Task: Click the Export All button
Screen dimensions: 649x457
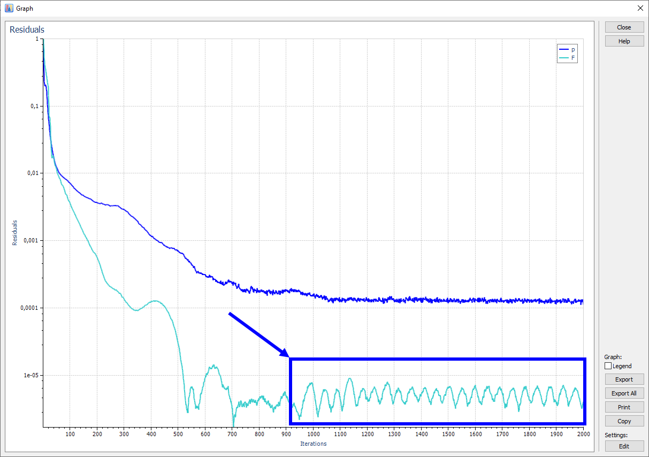Action: pos(624,393)
